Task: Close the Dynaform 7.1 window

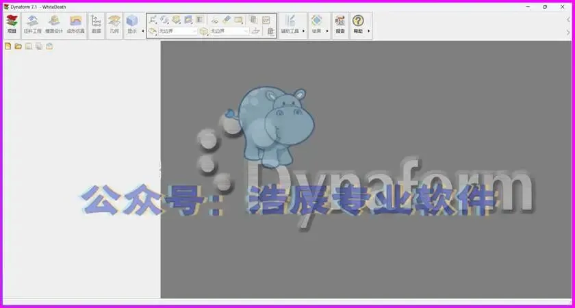Action: click(563, 7)
